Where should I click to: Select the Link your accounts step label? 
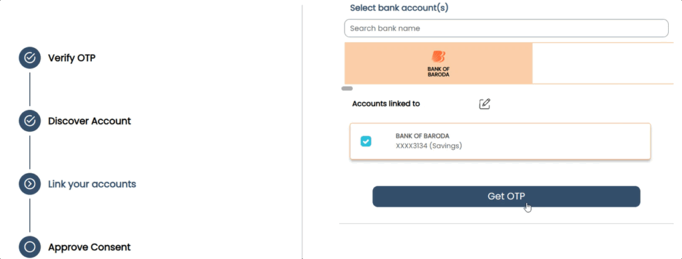tap(92, 184)
